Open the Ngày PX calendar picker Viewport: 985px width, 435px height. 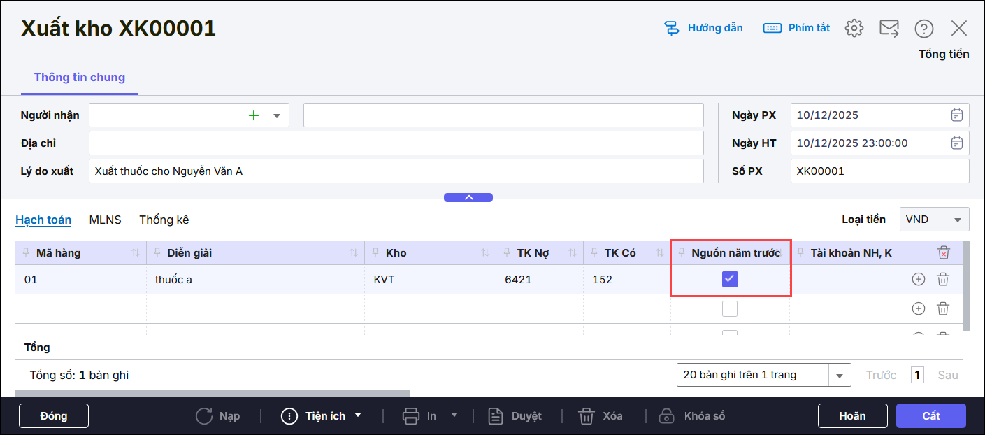click(956, 115)
